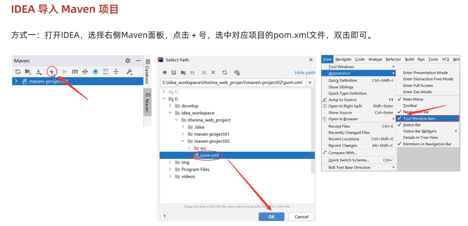This screenshot has width=468, height=226.
Task: Collapse the itheima_web_project folder
Action: click(x=177, y=120)
